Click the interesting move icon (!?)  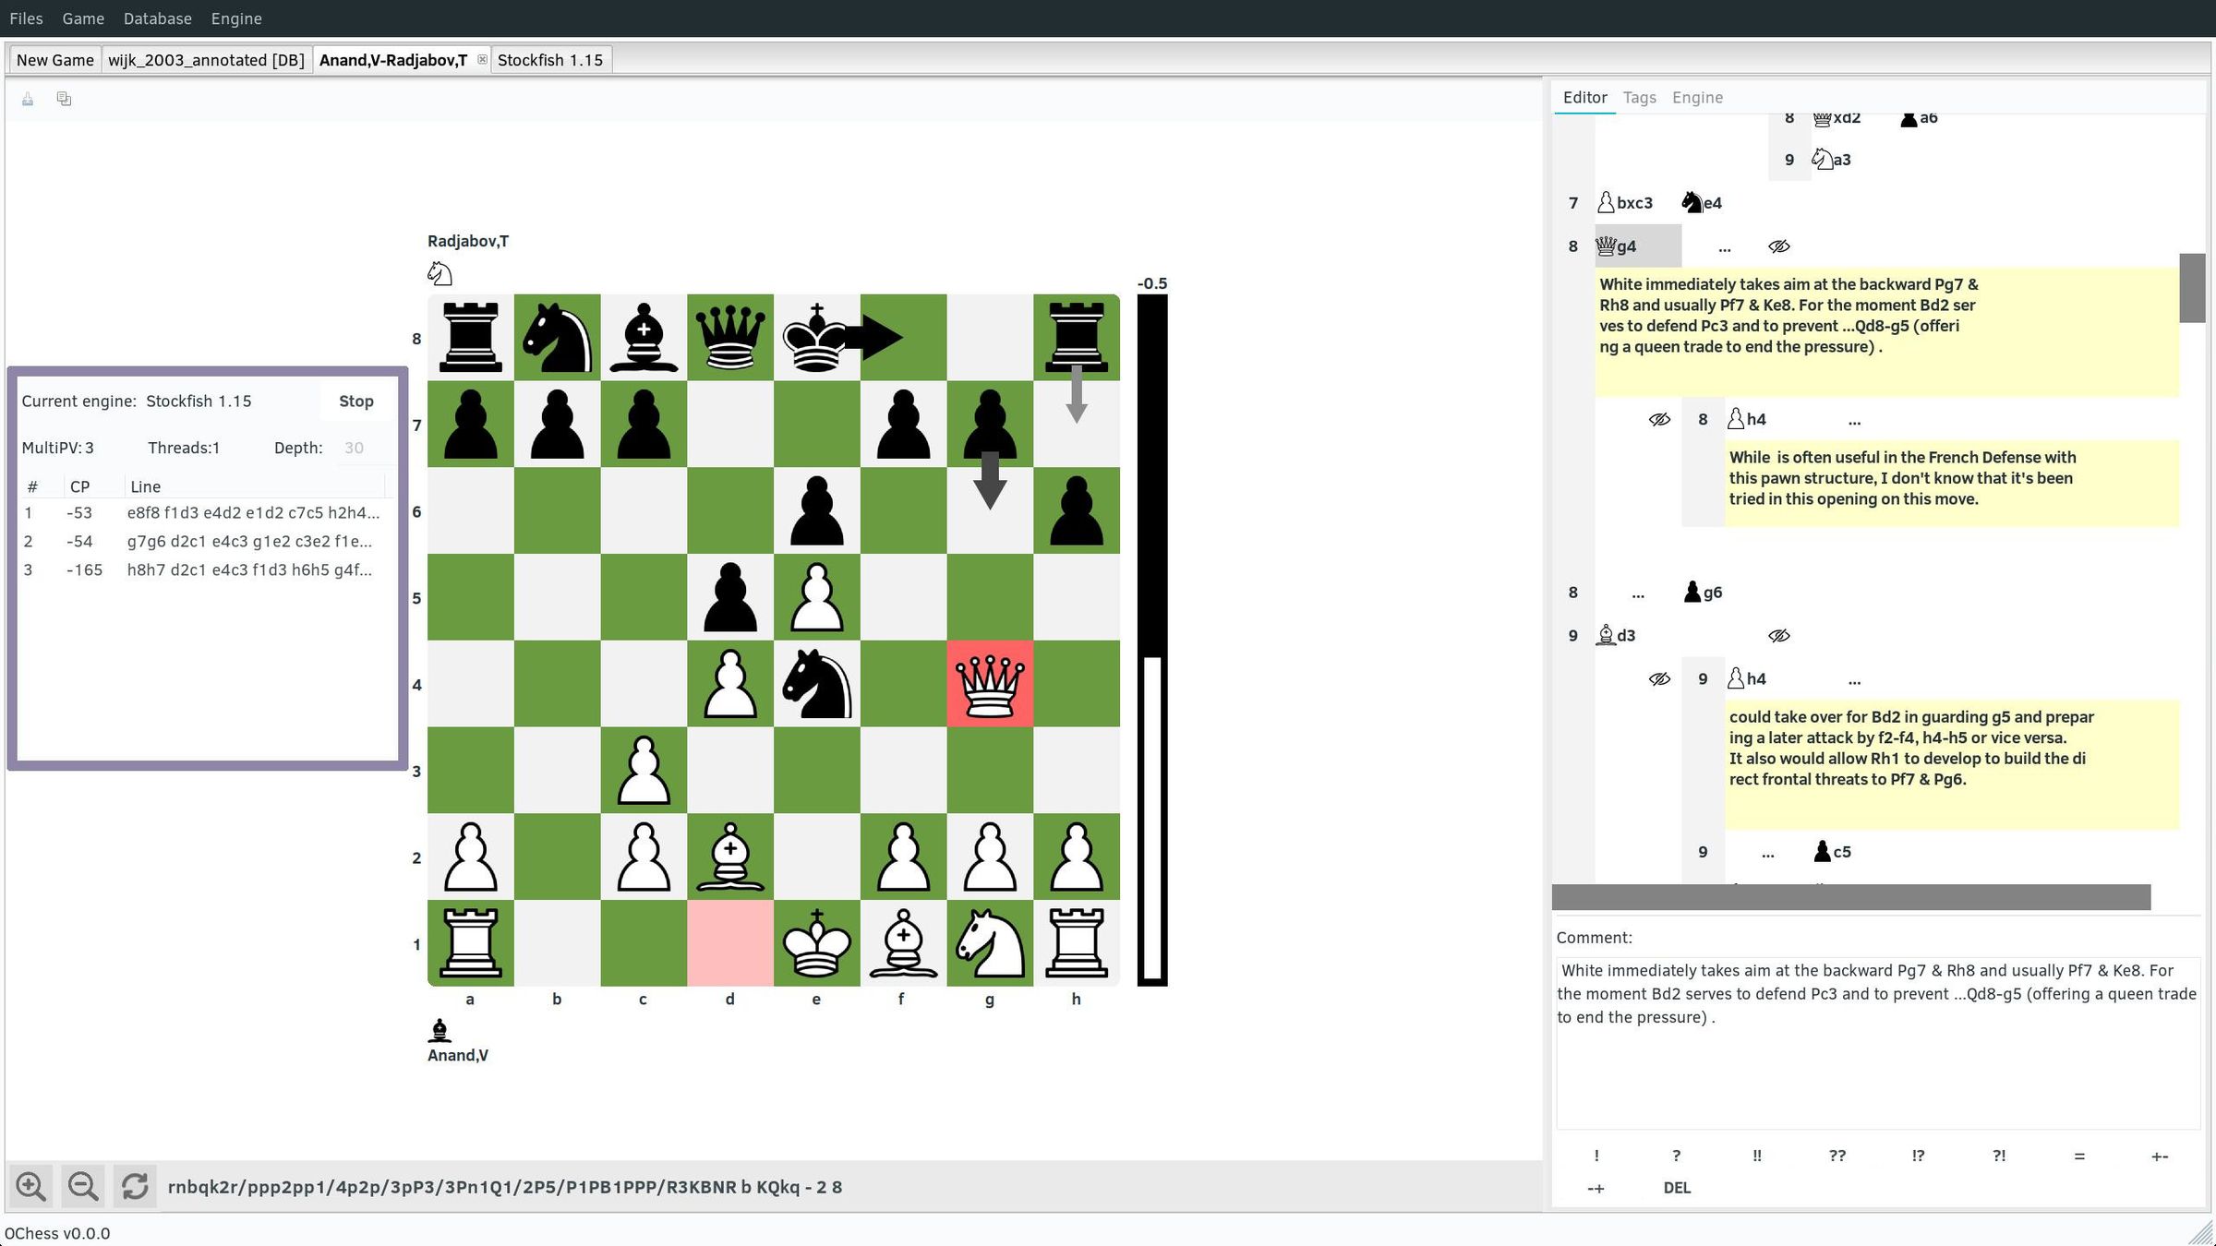[x=1916, y=1155]
